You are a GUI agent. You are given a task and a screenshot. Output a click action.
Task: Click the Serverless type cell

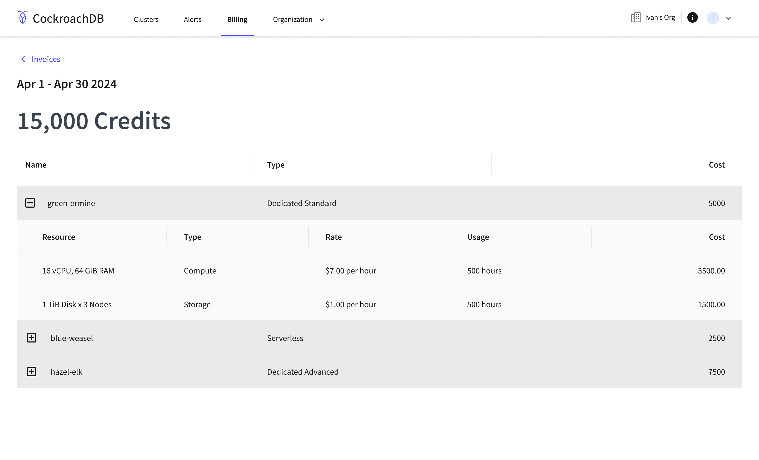point(285,338)
